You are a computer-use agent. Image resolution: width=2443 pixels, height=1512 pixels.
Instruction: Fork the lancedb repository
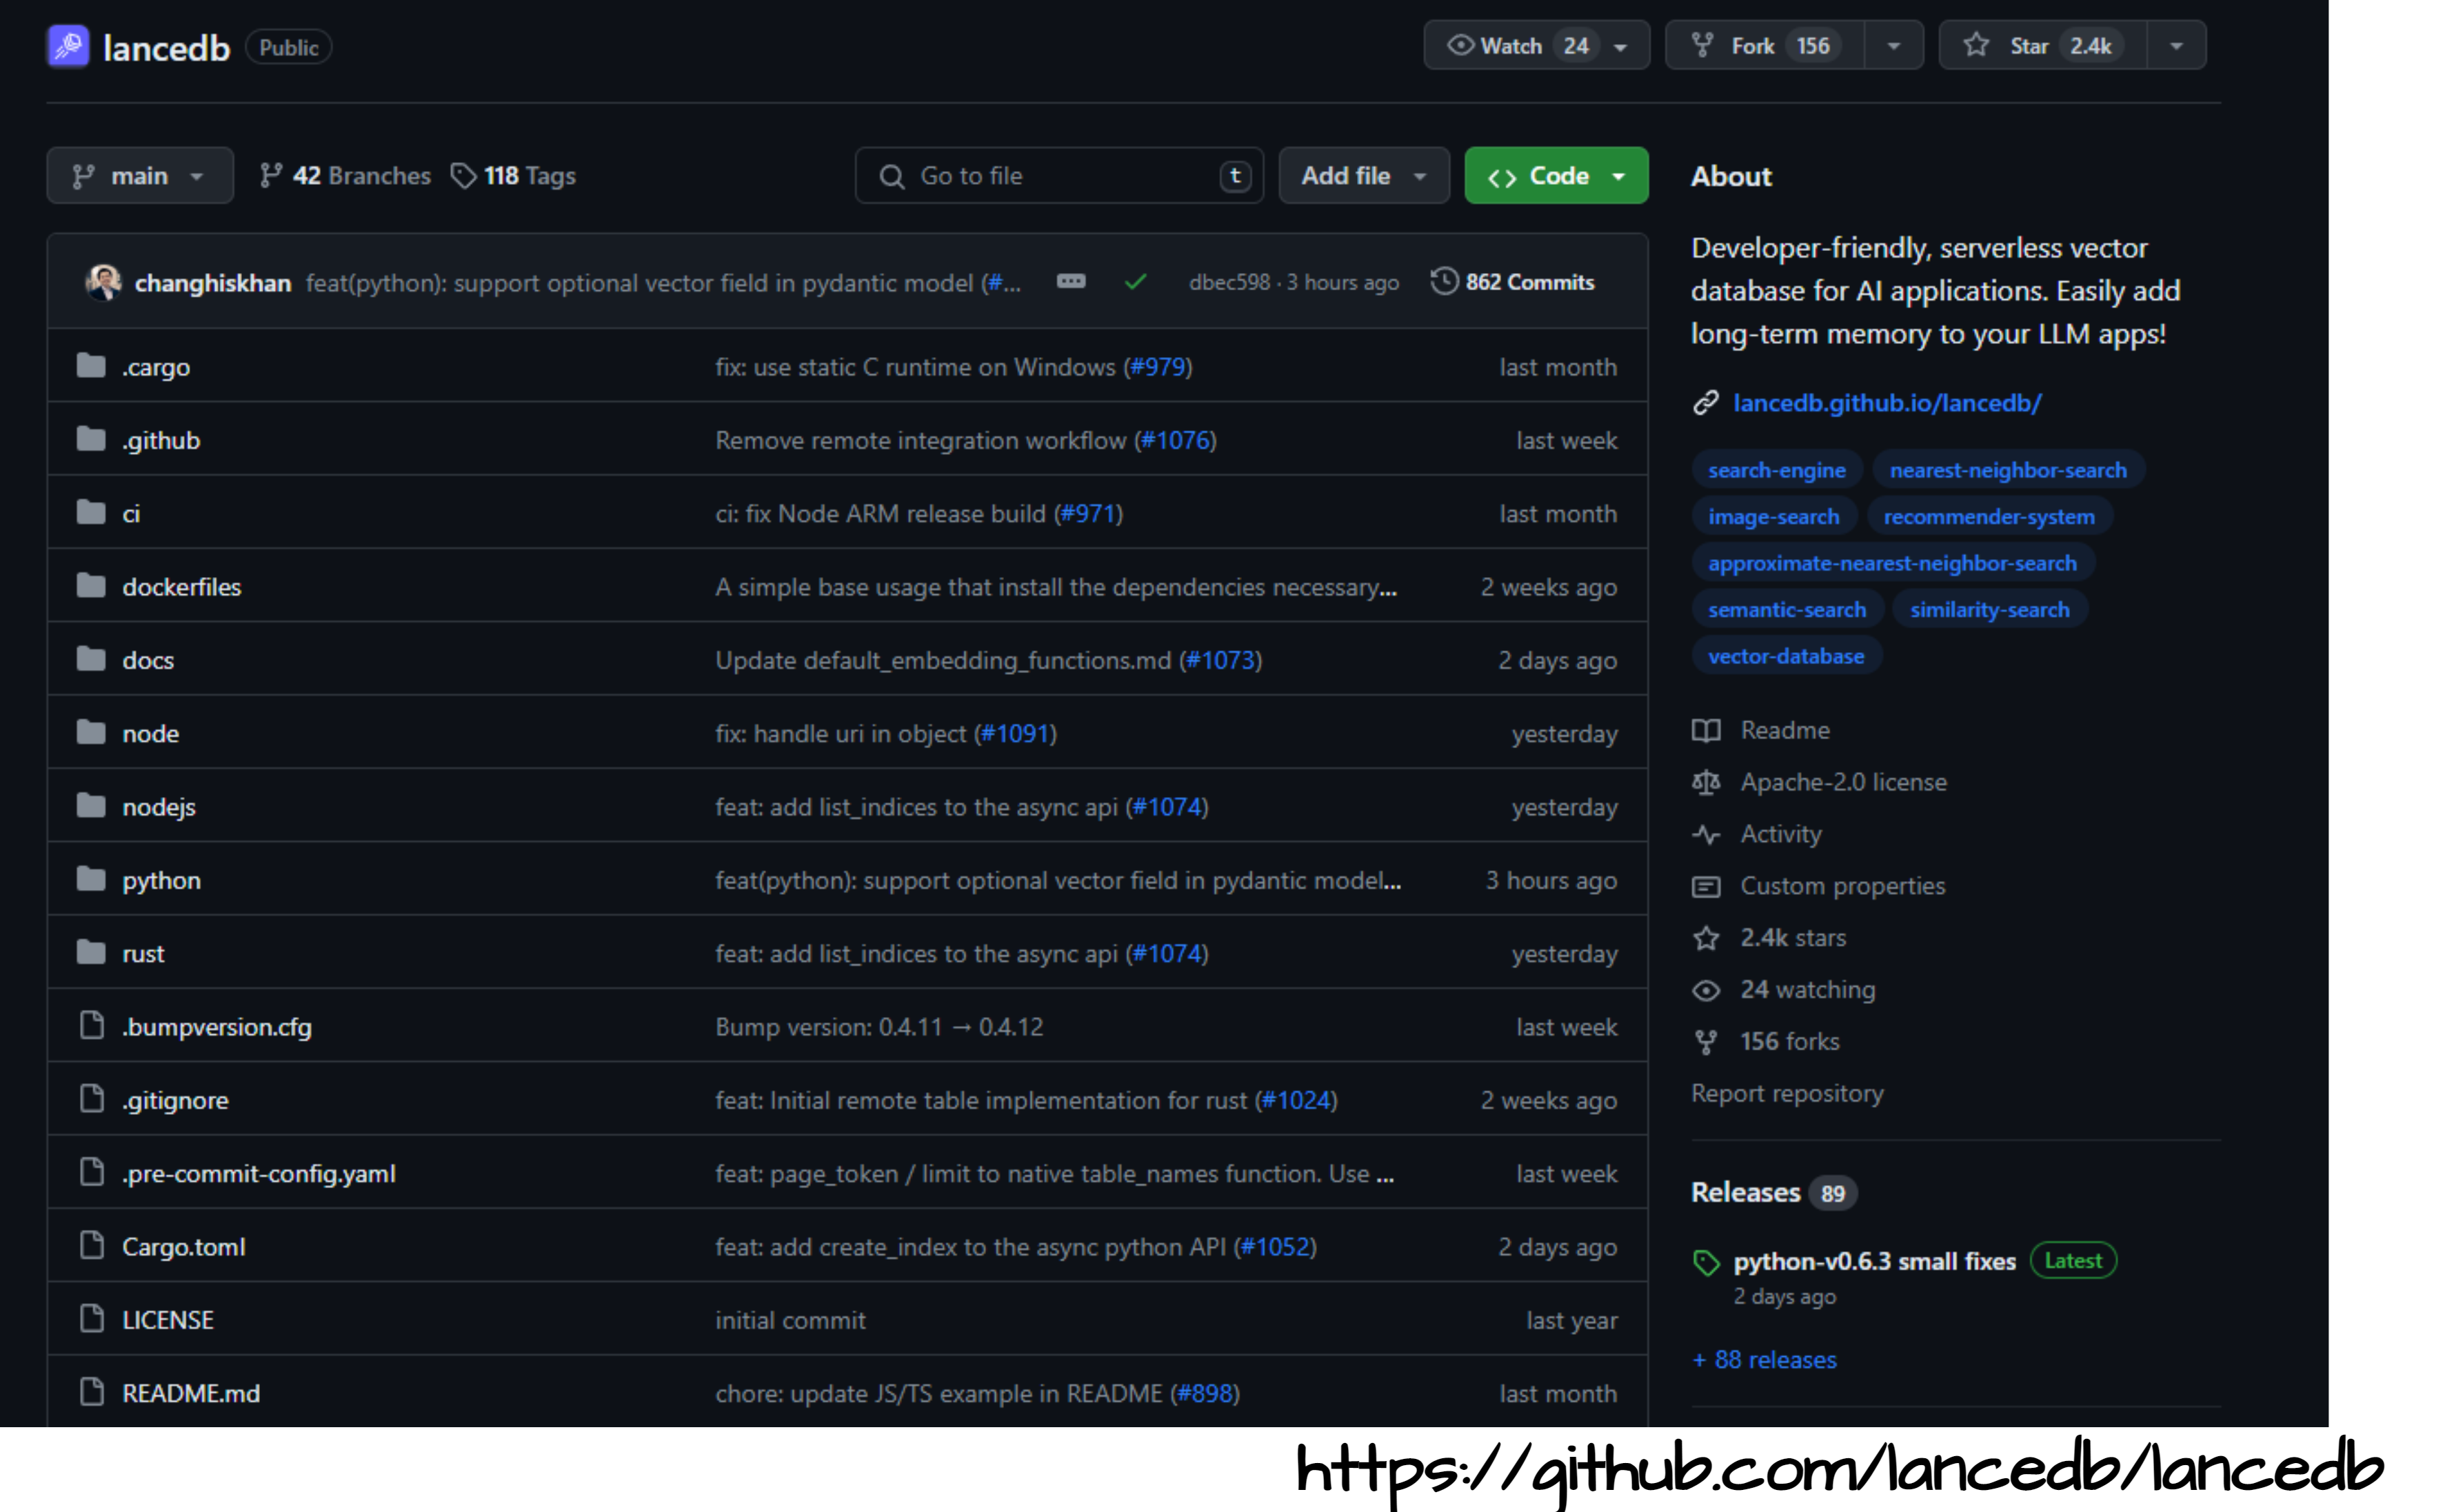tap(1765, 46)
